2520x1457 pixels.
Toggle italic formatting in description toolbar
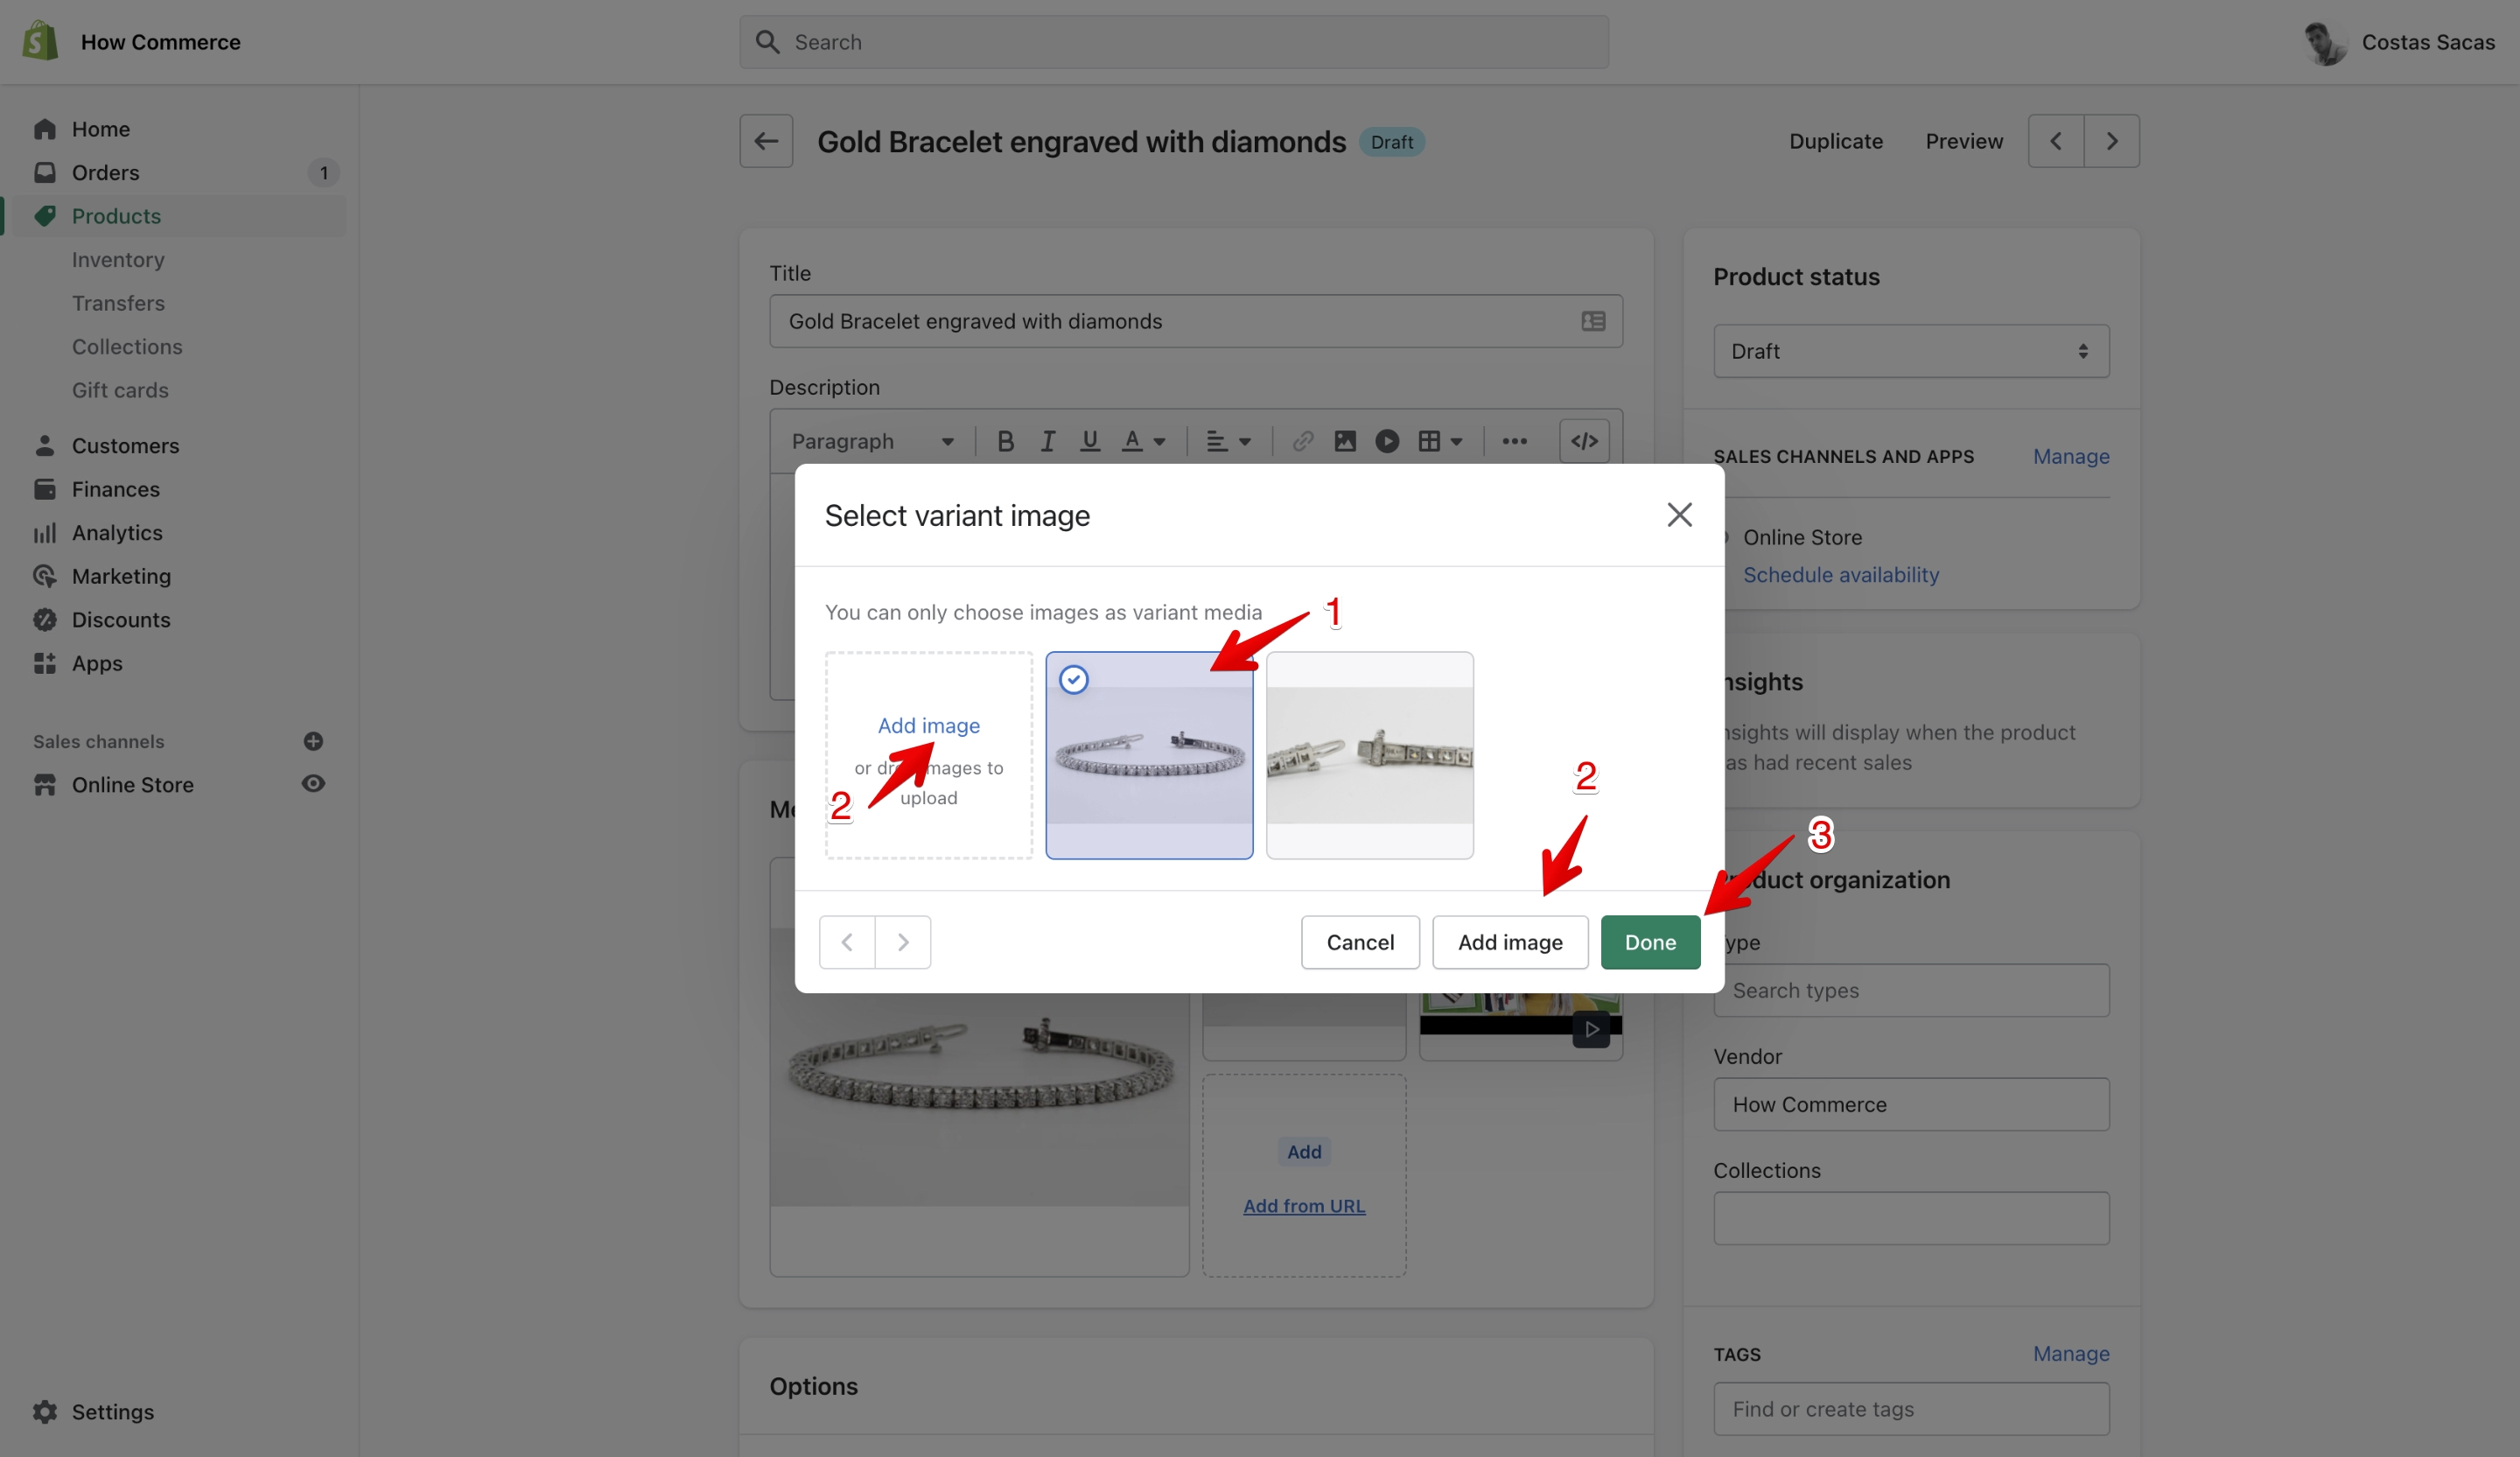click(x=1047, y=441)
